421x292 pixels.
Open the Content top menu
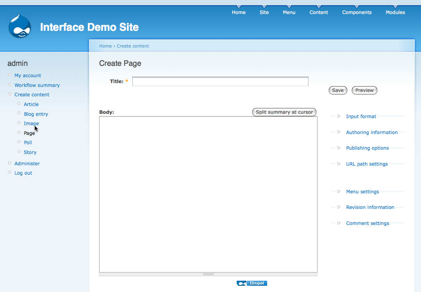pyautogui.click(x=319, y=12)
